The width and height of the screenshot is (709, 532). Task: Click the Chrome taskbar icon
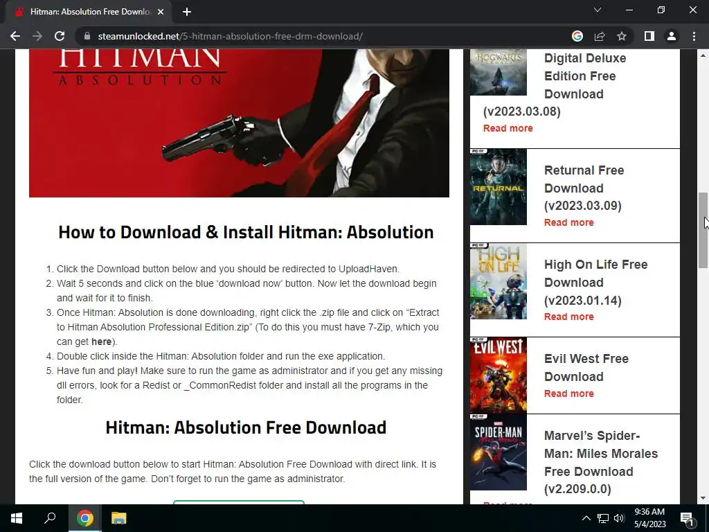[84, 518]
